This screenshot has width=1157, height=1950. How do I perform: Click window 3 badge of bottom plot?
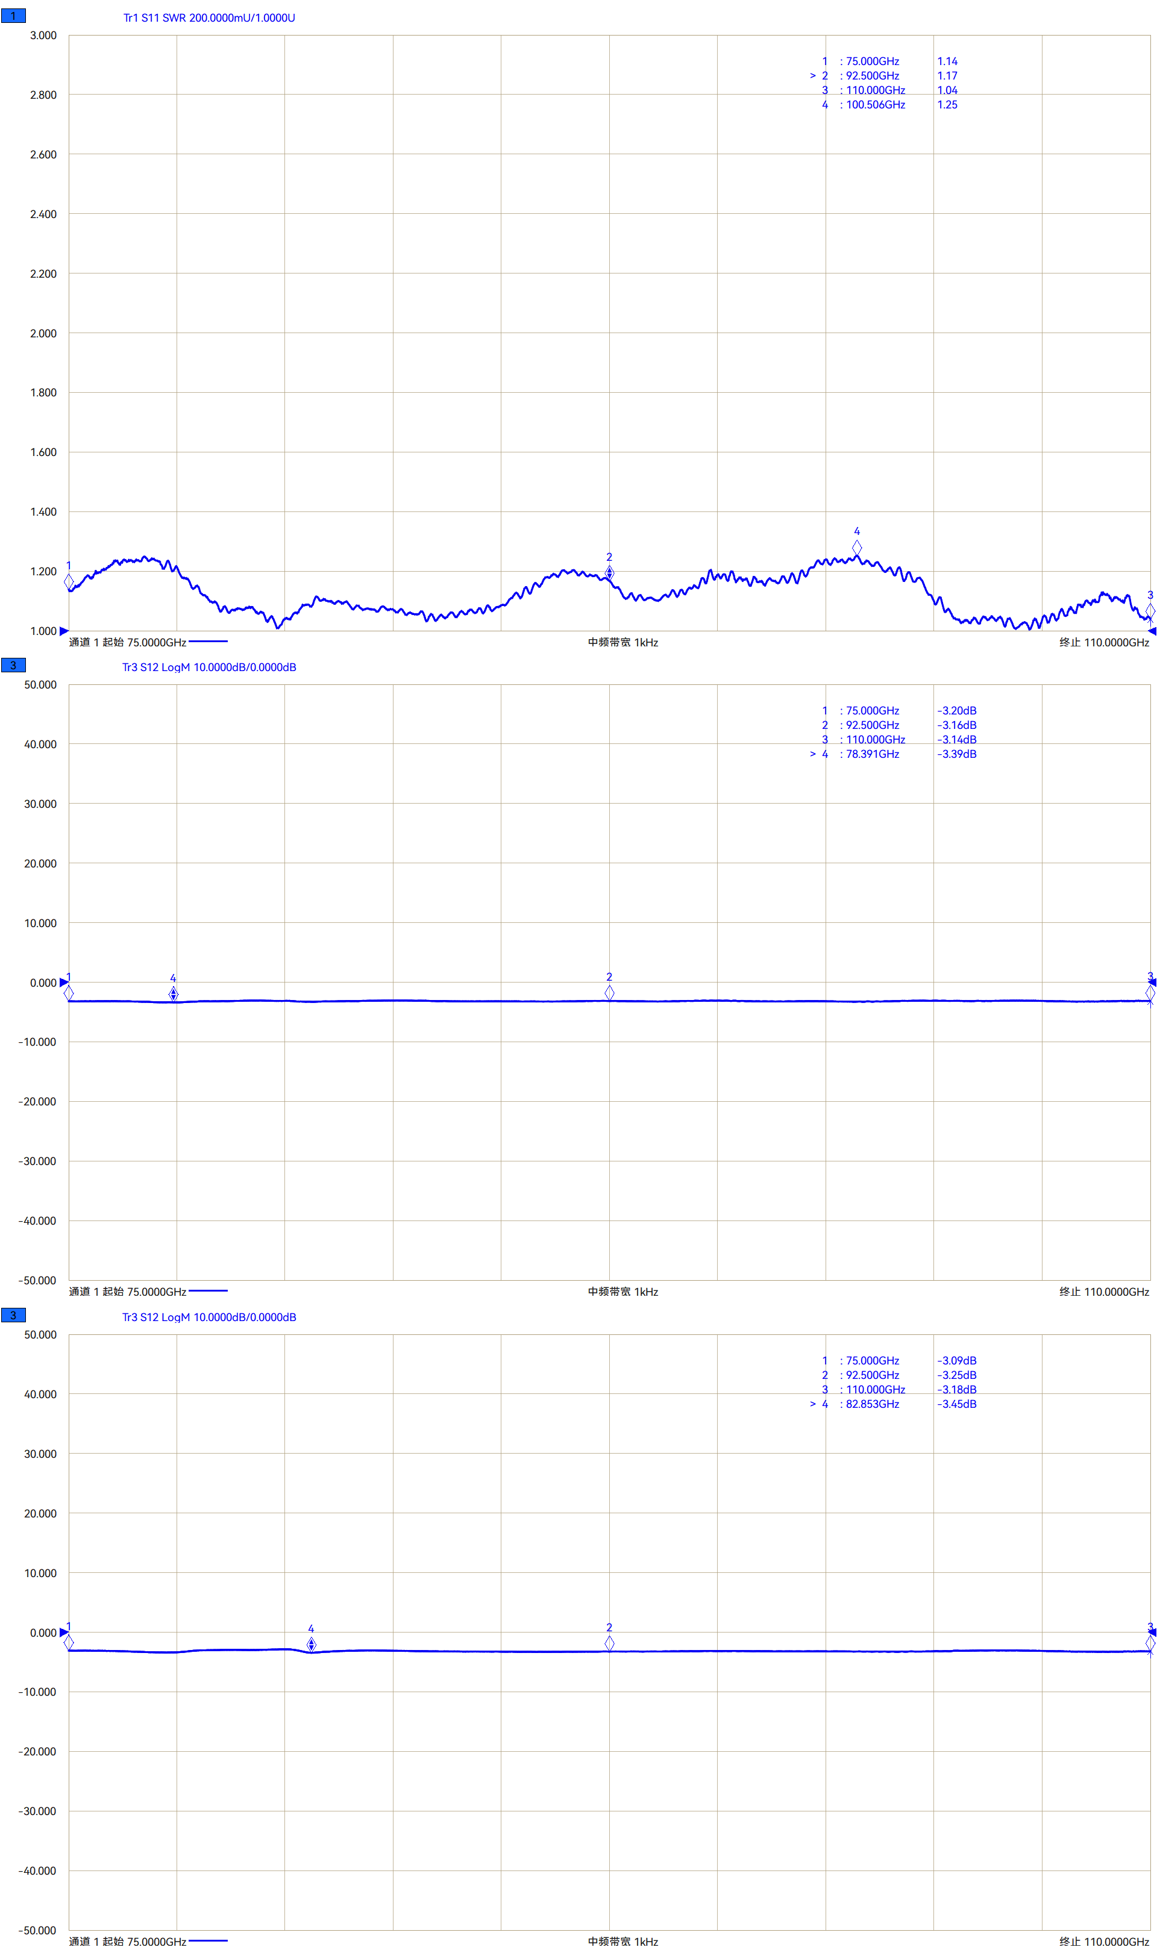(13, 1315)
